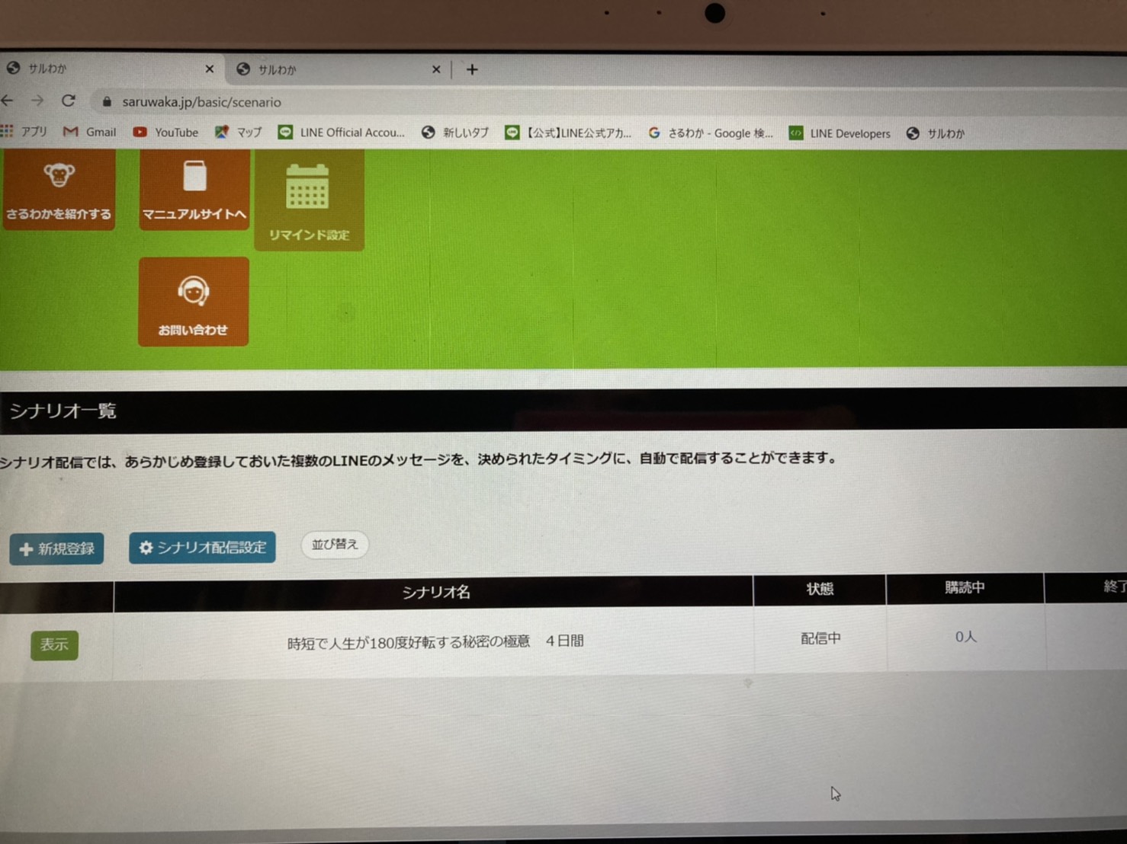This screenshot has width=1127, height=844.
Task: Click the 購読中 column header
Action: click(965, 587)
